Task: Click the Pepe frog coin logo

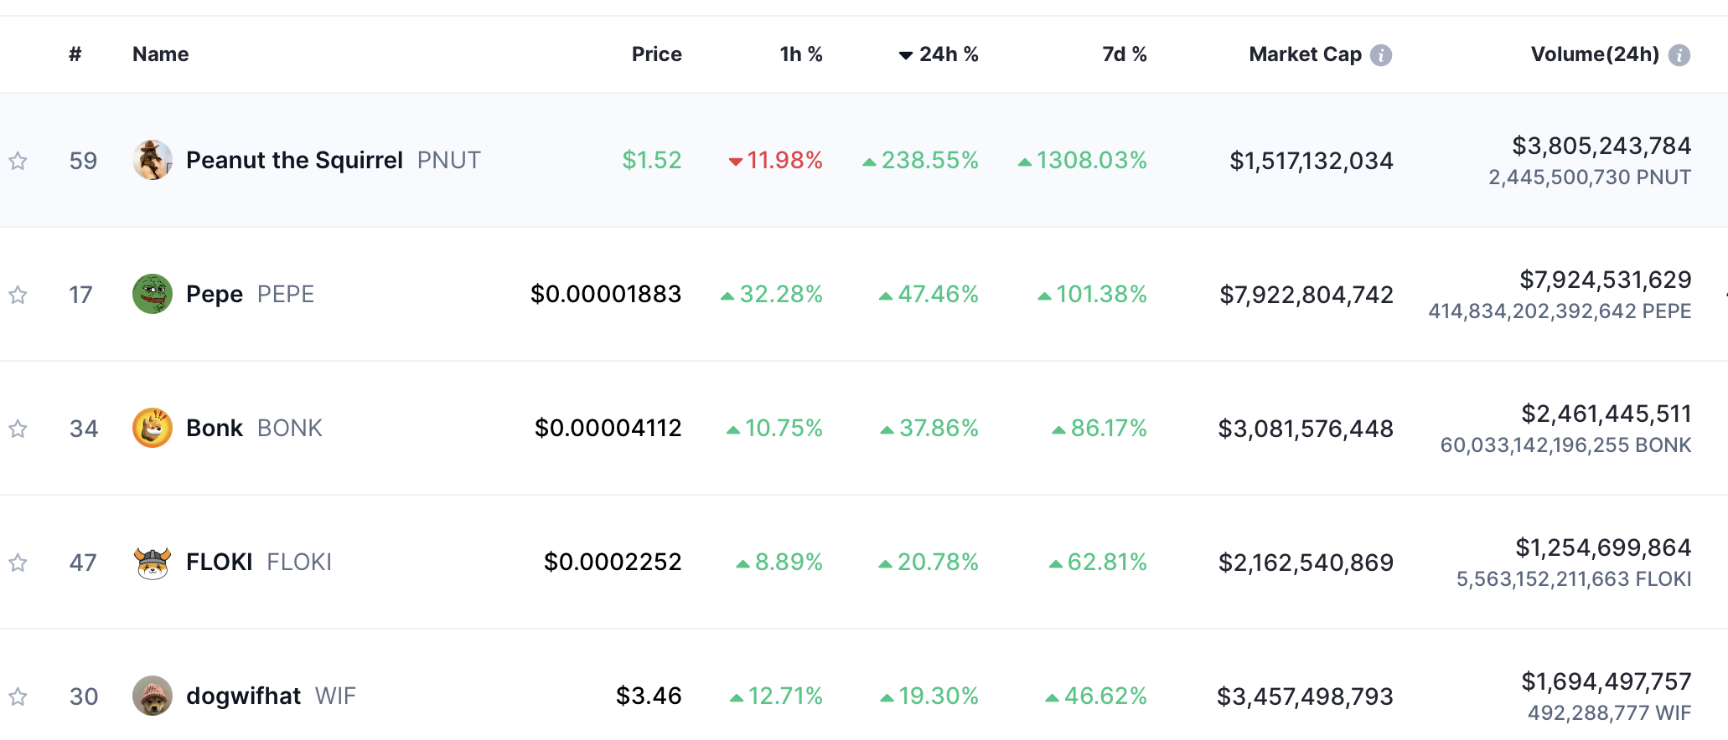Action: pos(153,294)
